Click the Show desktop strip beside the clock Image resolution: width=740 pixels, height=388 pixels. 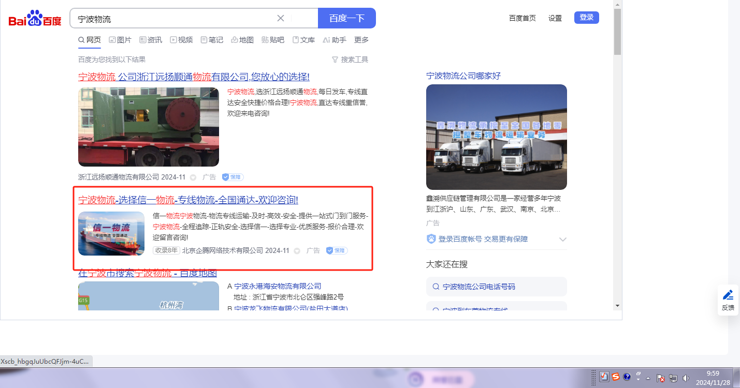(737, 378)
